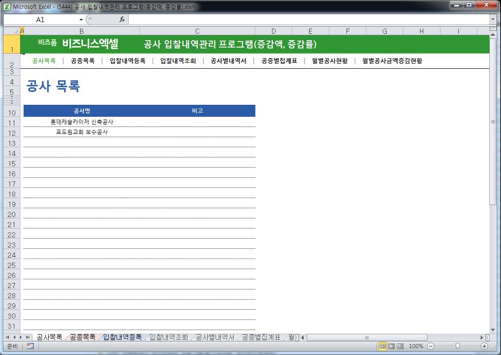Select column D header
Screen dimensions: 501x355
click(x=273, y=31)
